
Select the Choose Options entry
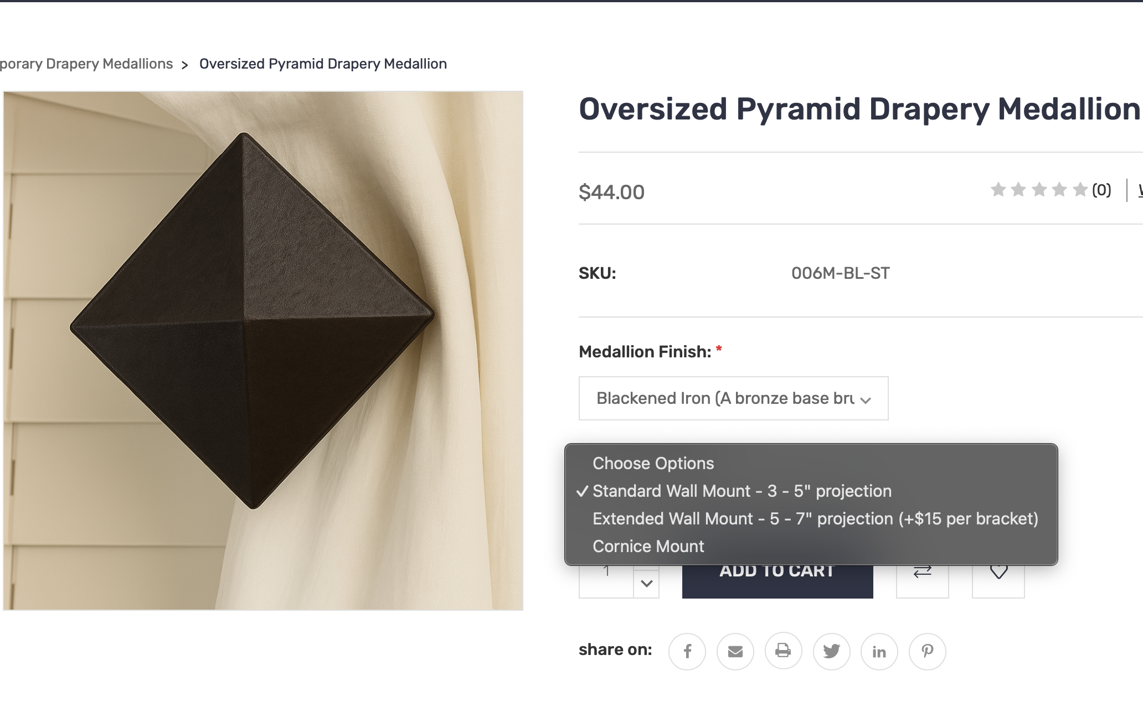[653, 464]
